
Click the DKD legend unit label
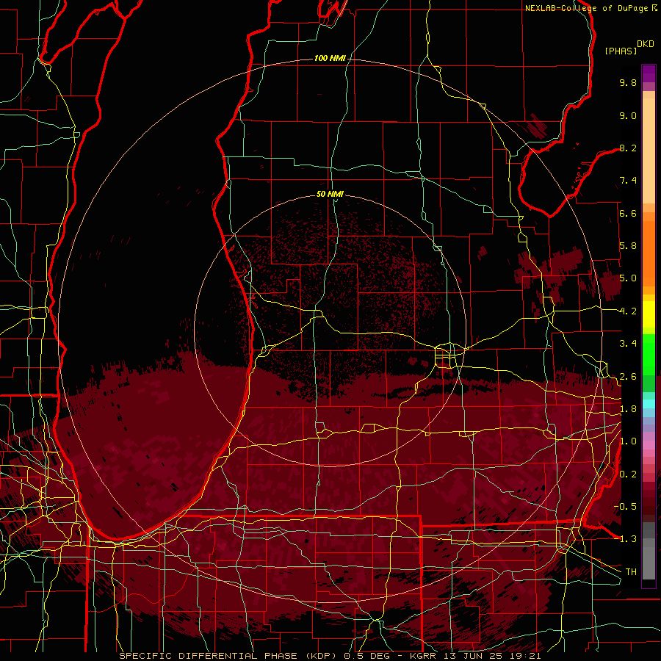tap(646, 44)
